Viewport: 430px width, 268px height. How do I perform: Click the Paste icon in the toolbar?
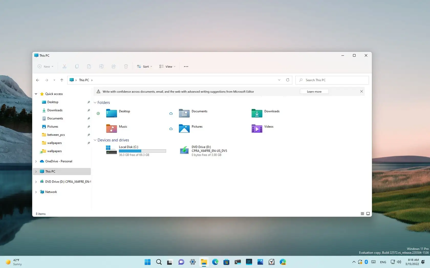(x=89, y=66)
